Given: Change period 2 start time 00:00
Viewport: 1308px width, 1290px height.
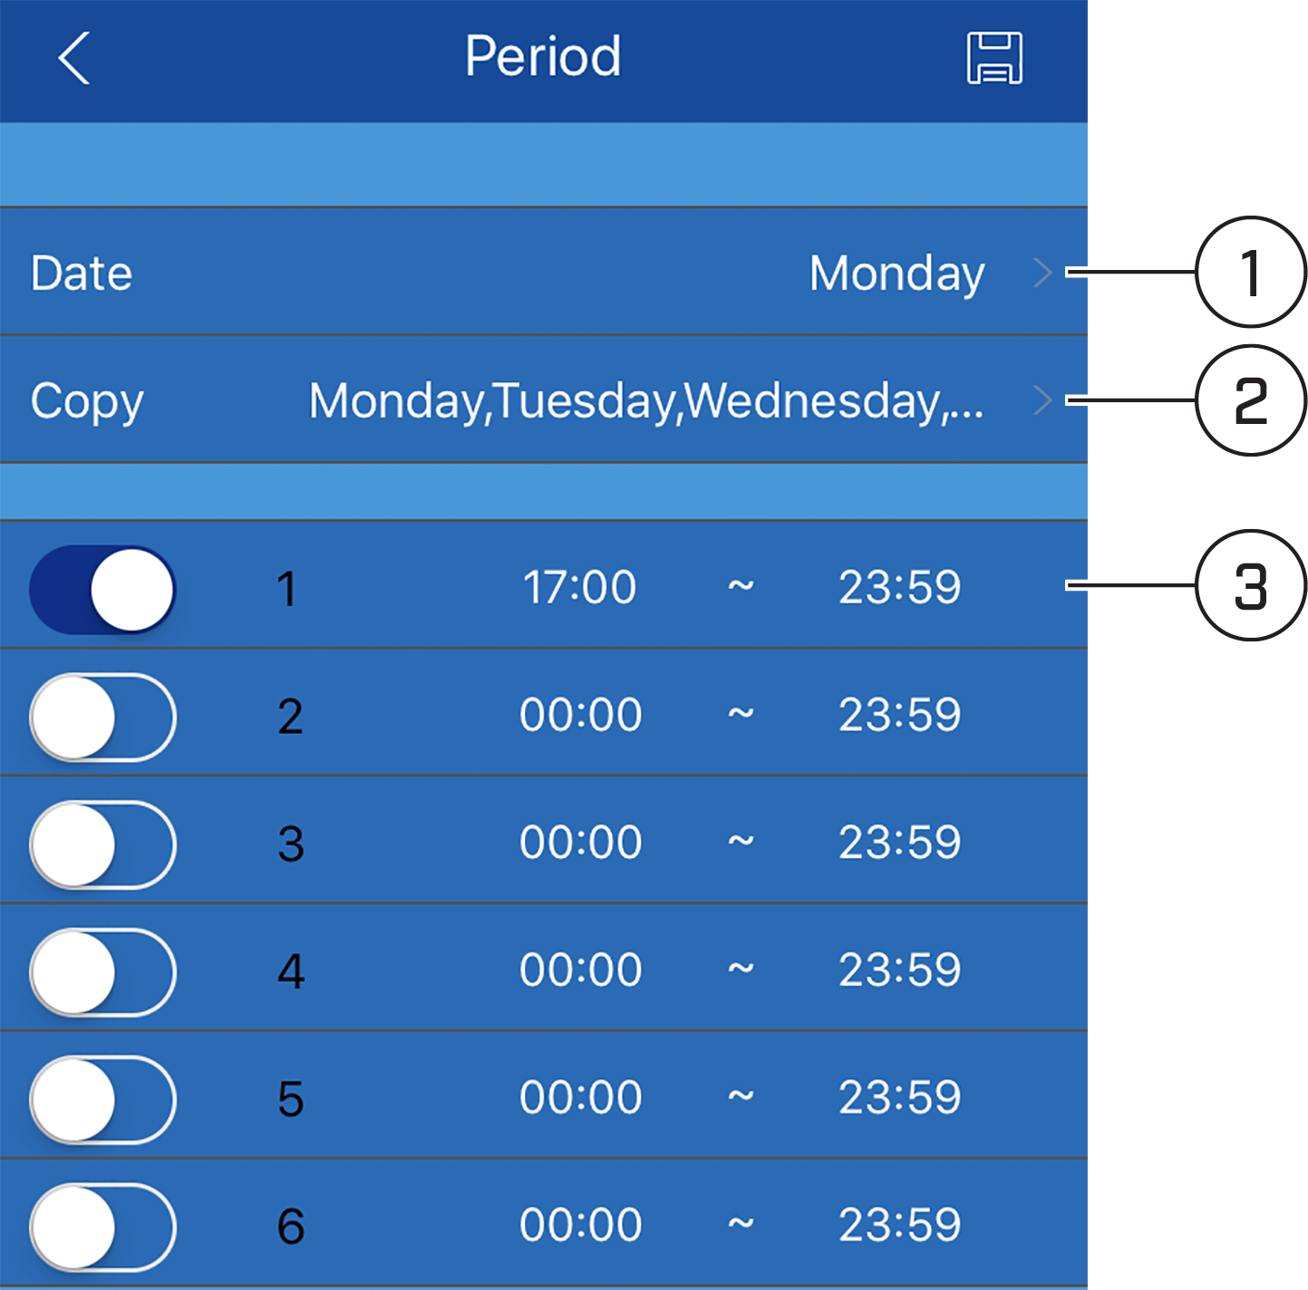Looking at the screenshot, I should [x=580, y=715].
